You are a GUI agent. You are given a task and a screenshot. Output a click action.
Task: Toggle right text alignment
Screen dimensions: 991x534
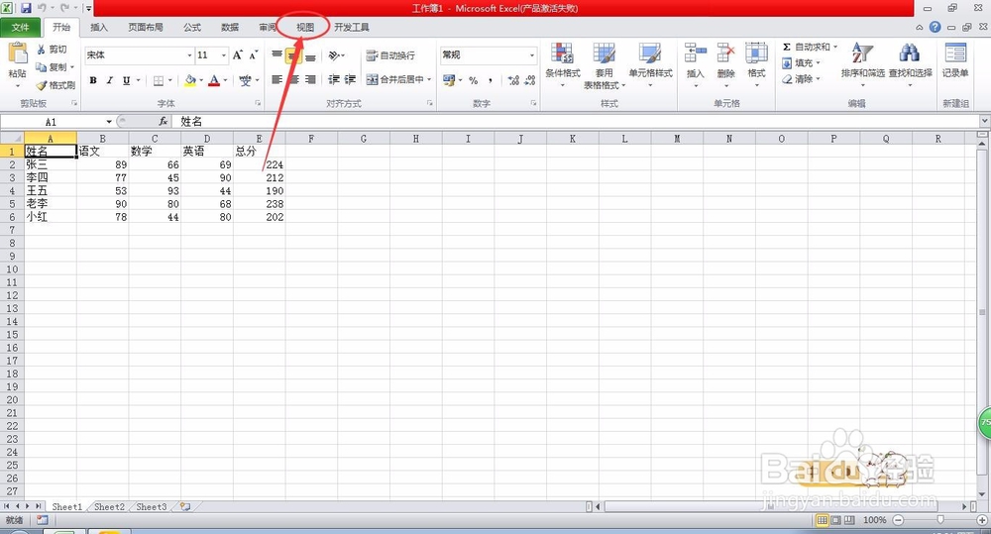point(310,79)
